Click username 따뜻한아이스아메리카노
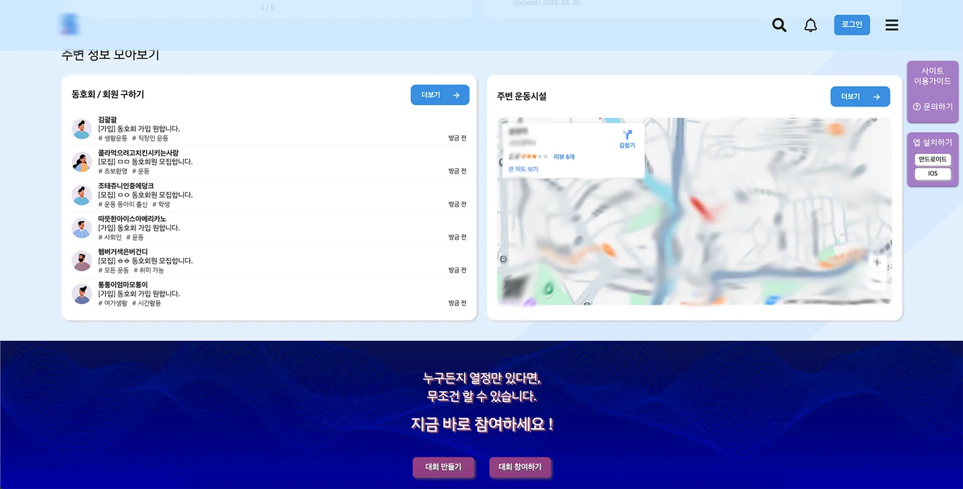 coord(132,219)
